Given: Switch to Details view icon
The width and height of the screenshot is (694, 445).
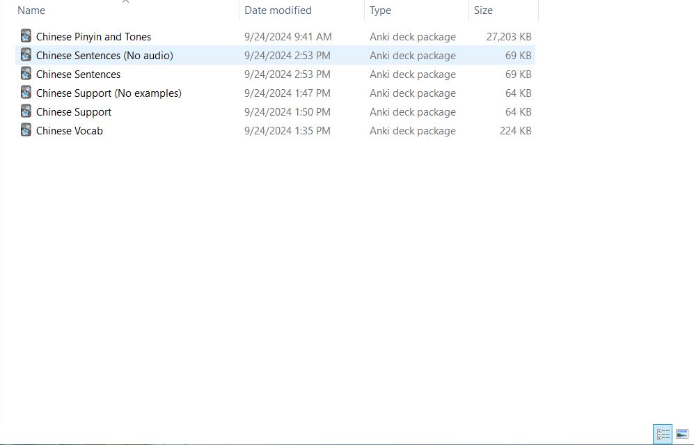Looking at the screenshot, I should (663, 434).
